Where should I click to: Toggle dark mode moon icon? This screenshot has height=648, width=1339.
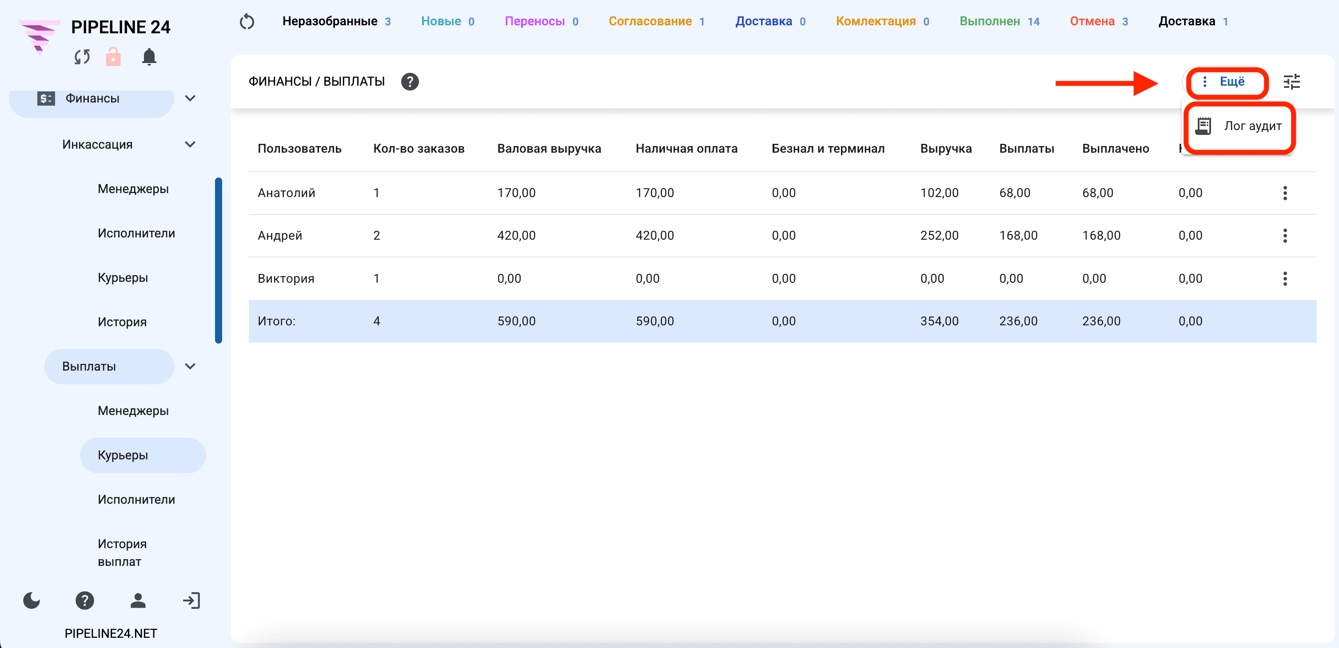coord(32,601)
